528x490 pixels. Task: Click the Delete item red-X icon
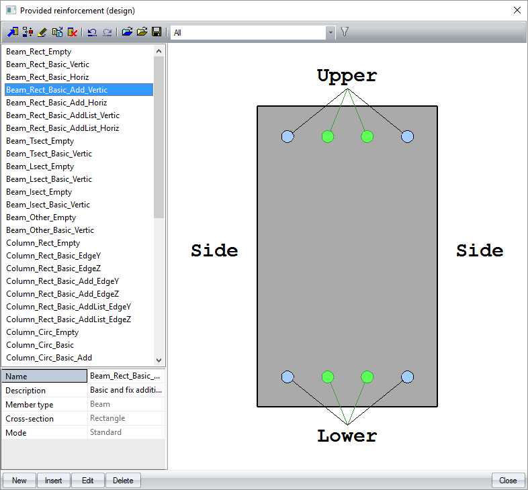pyautogui.click(x=72, y=32)
